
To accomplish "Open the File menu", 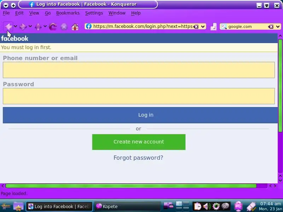I will point(6,13).
